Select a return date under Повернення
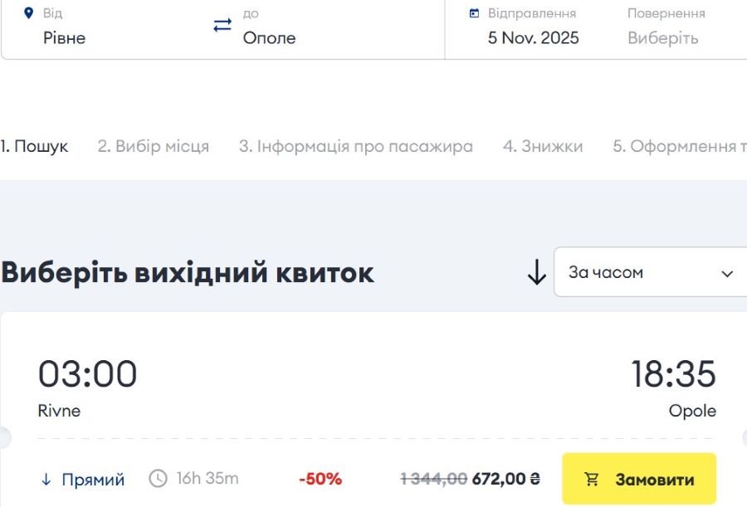The image size is (747, 507). 662,38
